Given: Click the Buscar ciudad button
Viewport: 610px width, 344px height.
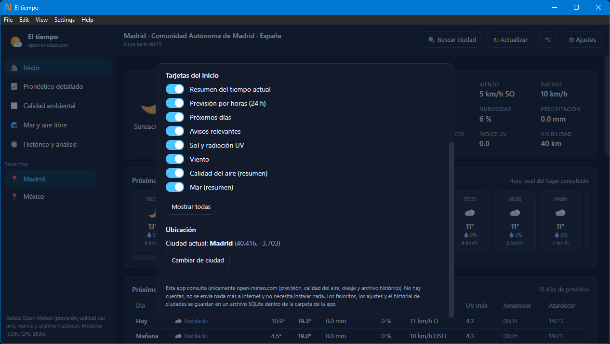Looking at the screenshot, I should pos(451,40).
